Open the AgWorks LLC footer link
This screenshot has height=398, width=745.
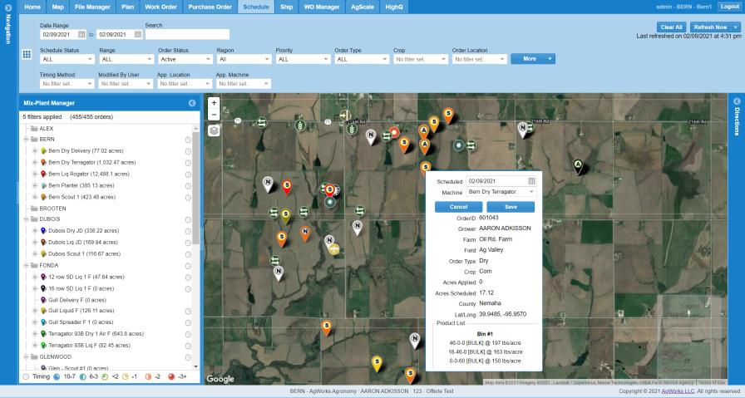678,391
